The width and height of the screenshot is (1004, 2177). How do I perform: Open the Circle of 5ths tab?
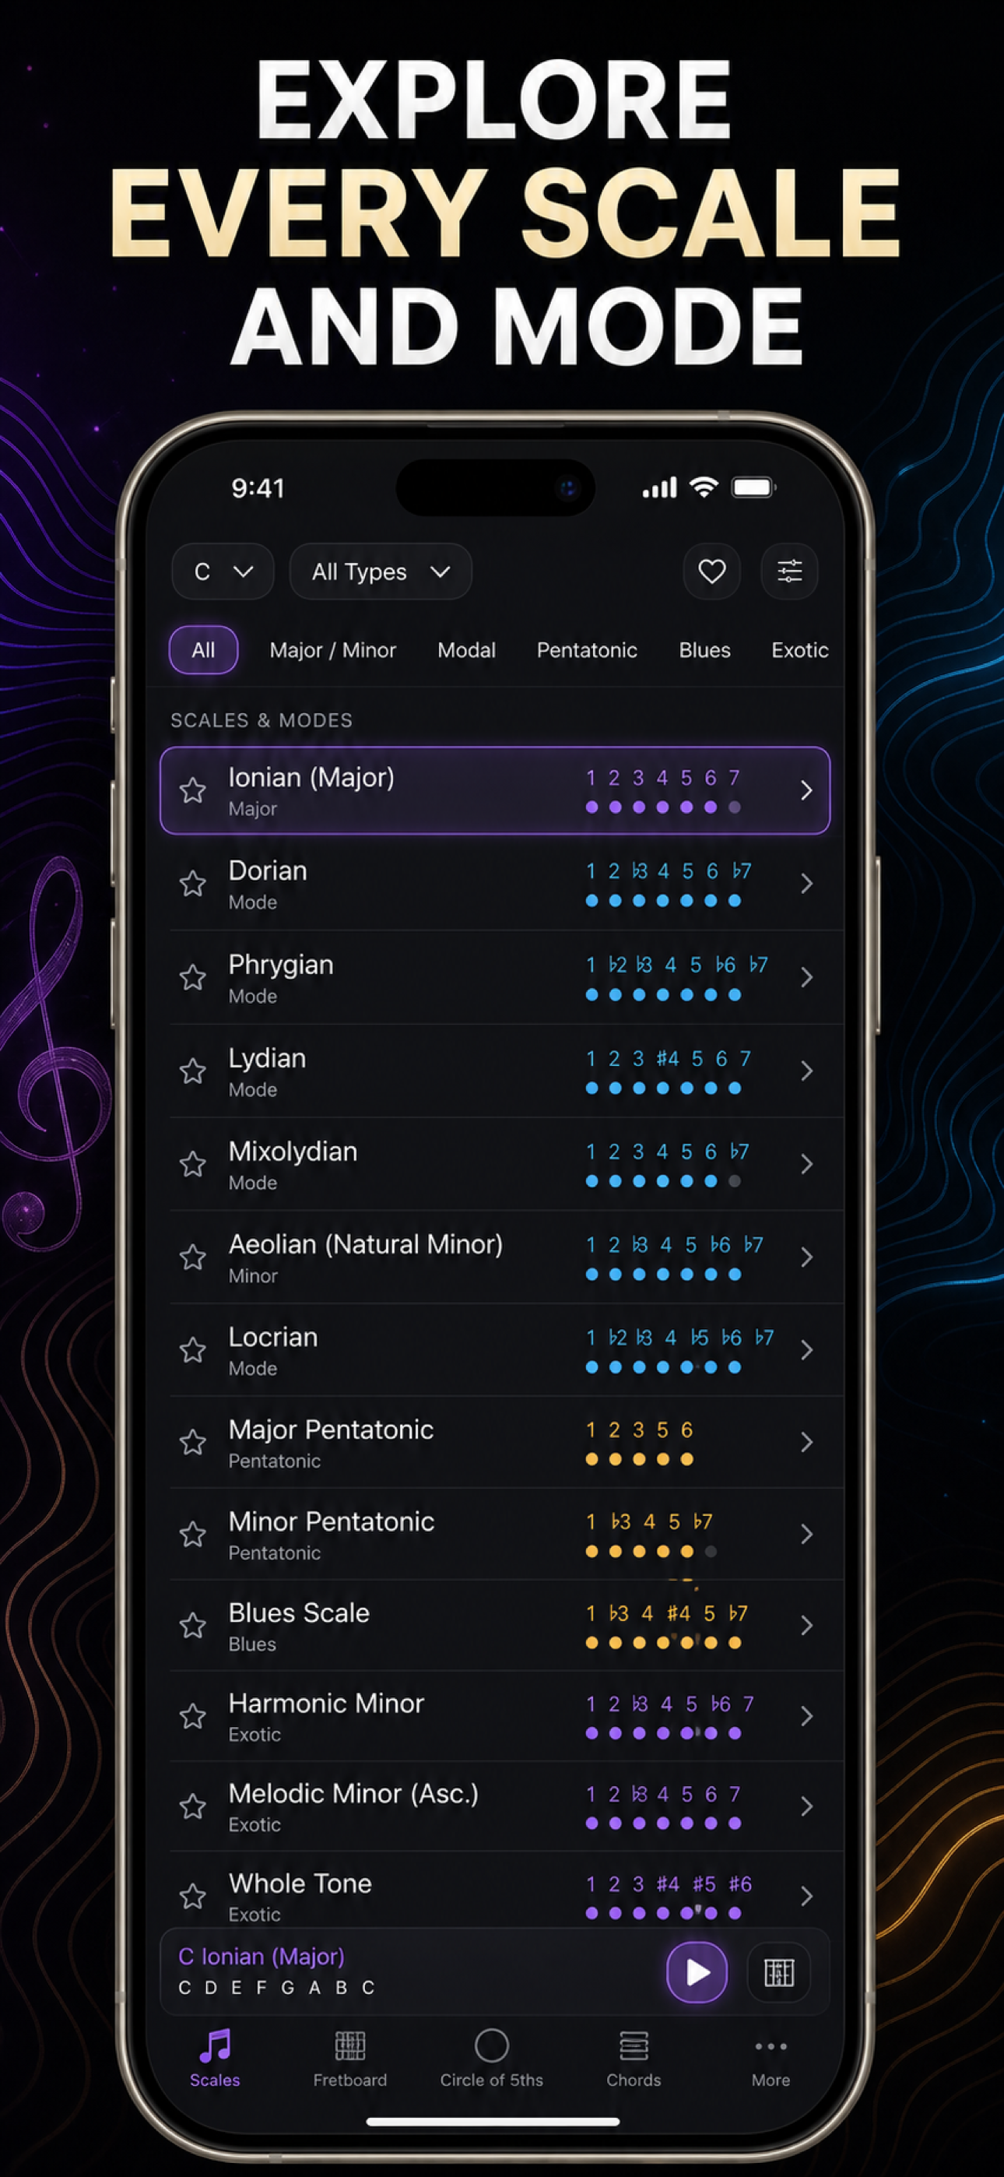click(491, 2059)
